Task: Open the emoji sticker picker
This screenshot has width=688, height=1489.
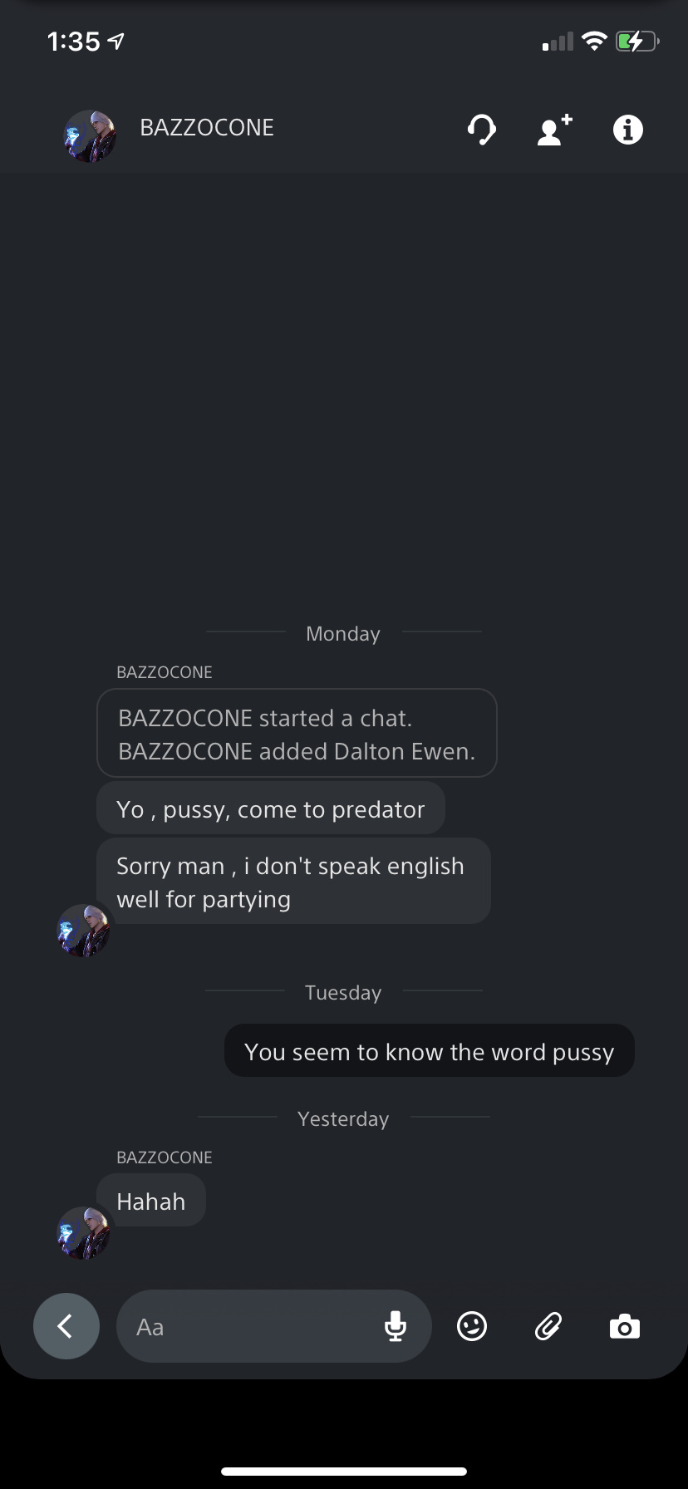Action: pos(472,1326)
